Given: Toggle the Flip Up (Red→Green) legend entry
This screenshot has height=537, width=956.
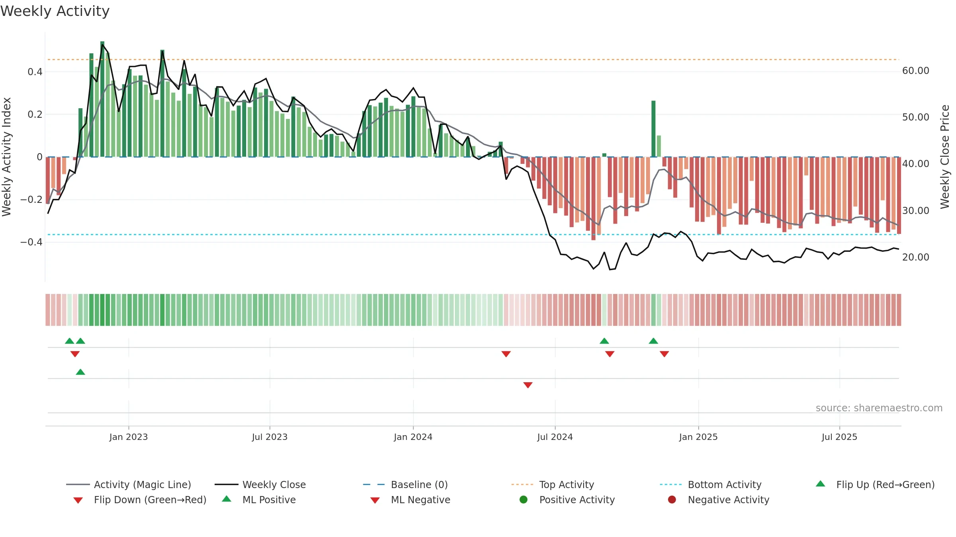Looking at the screenshot, I should point(875,484).
